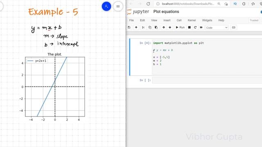262x147 pixels.
Task: Click the import matplotlib code line
Action: [x=178, y=43]
